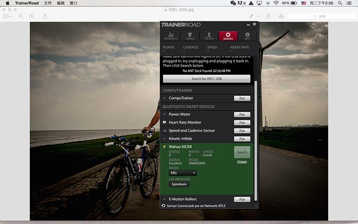Open the 编辑 menu
Image resolution: width=358 pixels, height=224 pixels.
point(60,3)
